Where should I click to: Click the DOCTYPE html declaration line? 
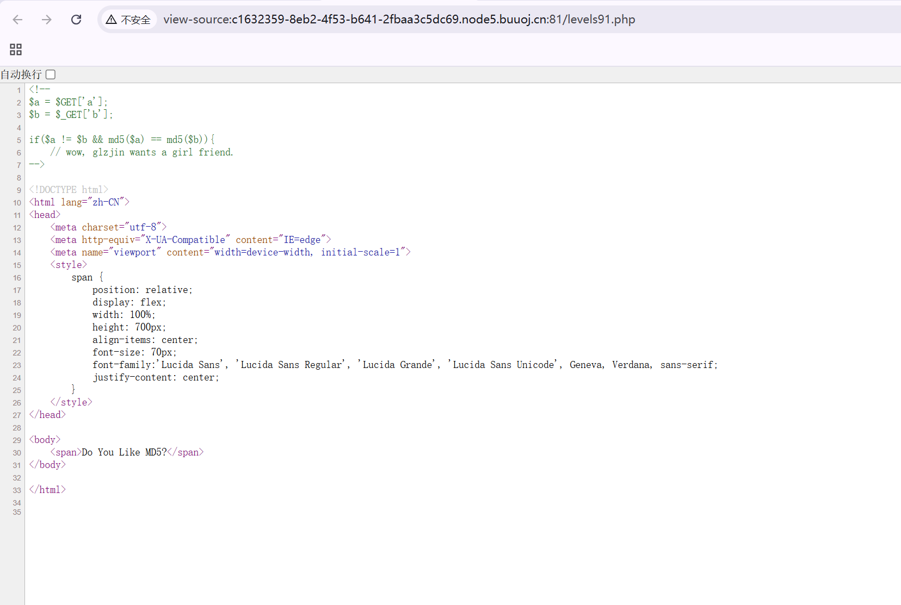coord(68,189)
